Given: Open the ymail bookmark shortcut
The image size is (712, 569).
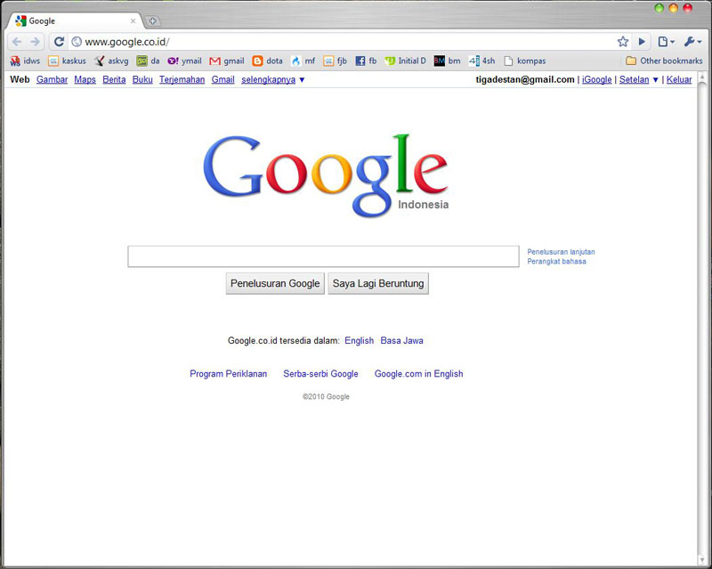Looking at the screenshot, I should click(187, 61).
